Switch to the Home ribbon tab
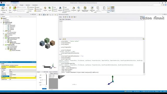This screenshot has height=94, width=167. click(x=8, y=5)
